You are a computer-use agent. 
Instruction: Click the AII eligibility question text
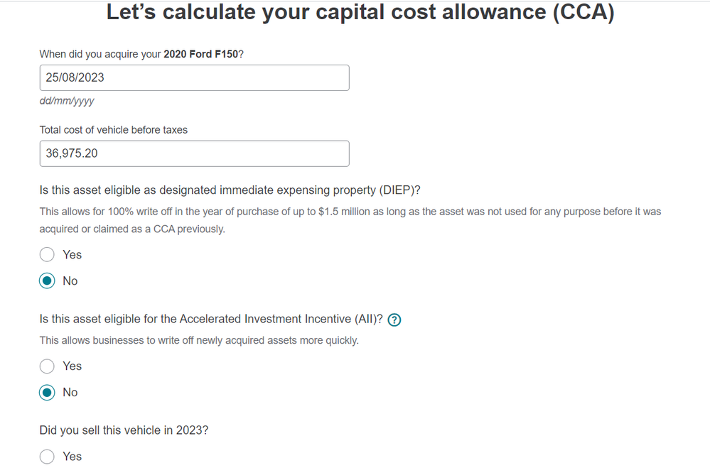[211, 319]
